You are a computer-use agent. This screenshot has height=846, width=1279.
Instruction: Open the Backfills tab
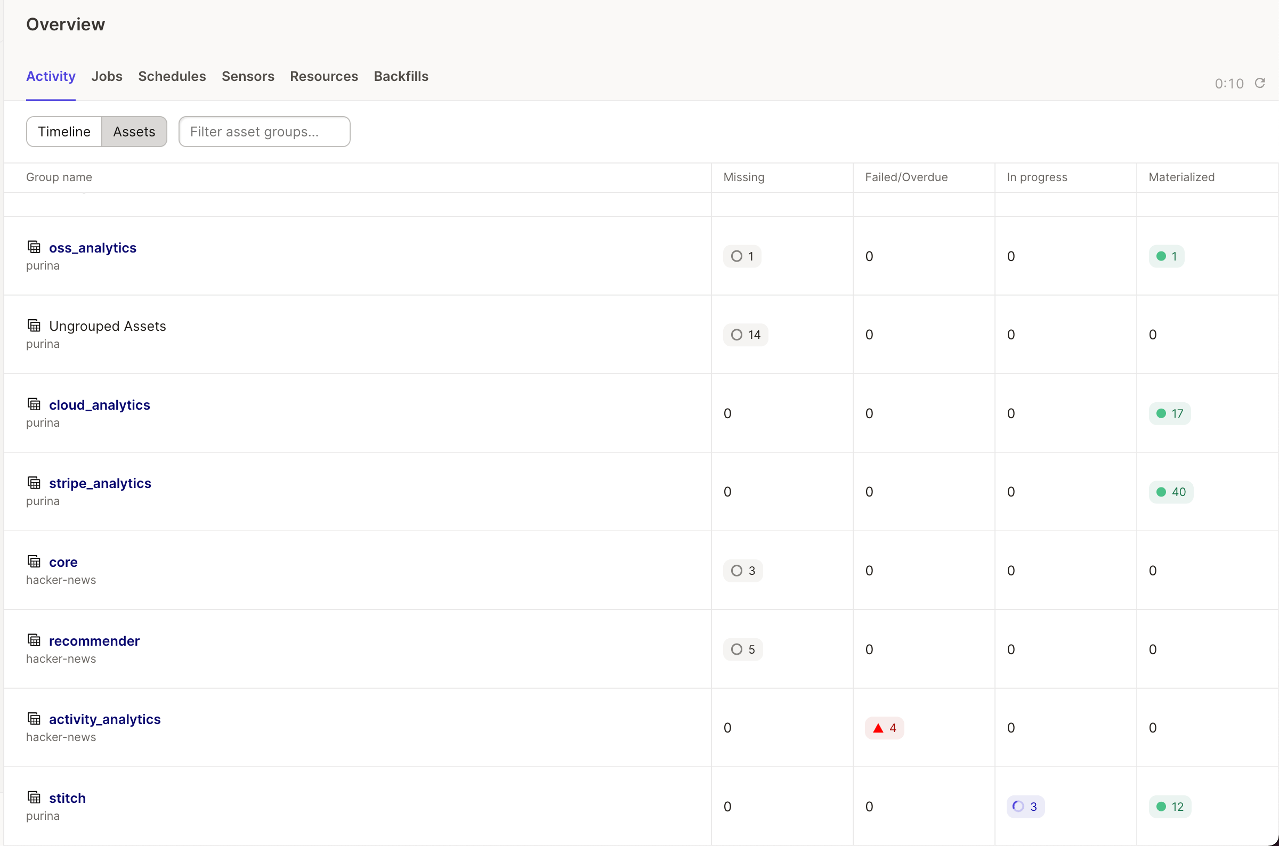point(401,76)
